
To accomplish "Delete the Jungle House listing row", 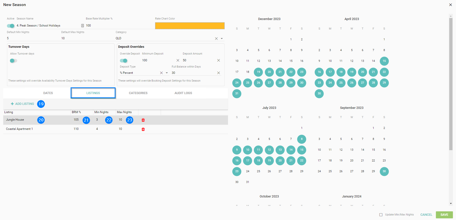I will pos(143,120).
